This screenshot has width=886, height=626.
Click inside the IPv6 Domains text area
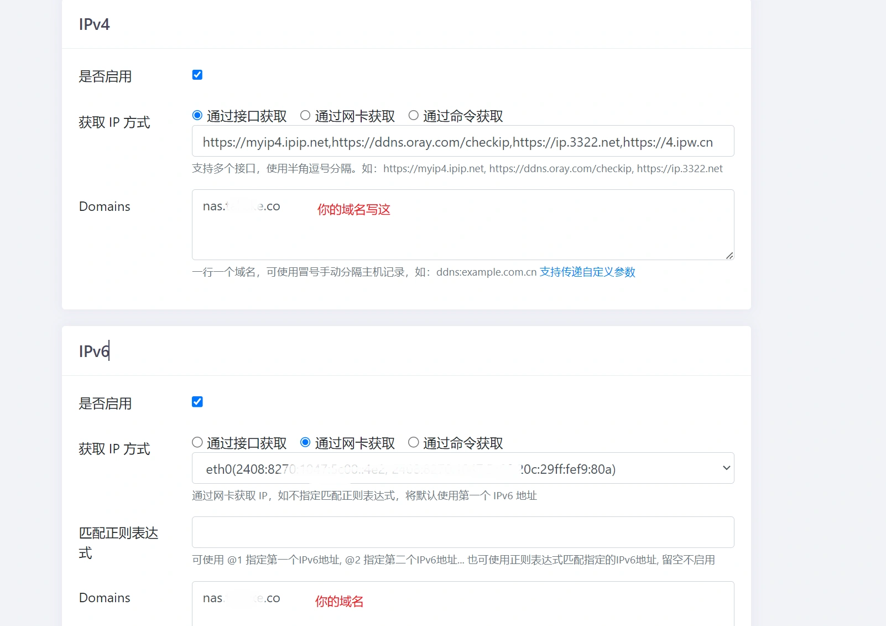tap(462, 609)
